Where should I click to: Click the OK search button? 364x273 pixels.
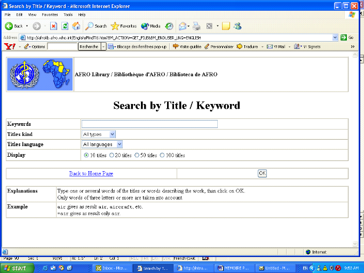pyautogui.click(x=262, y=173)
